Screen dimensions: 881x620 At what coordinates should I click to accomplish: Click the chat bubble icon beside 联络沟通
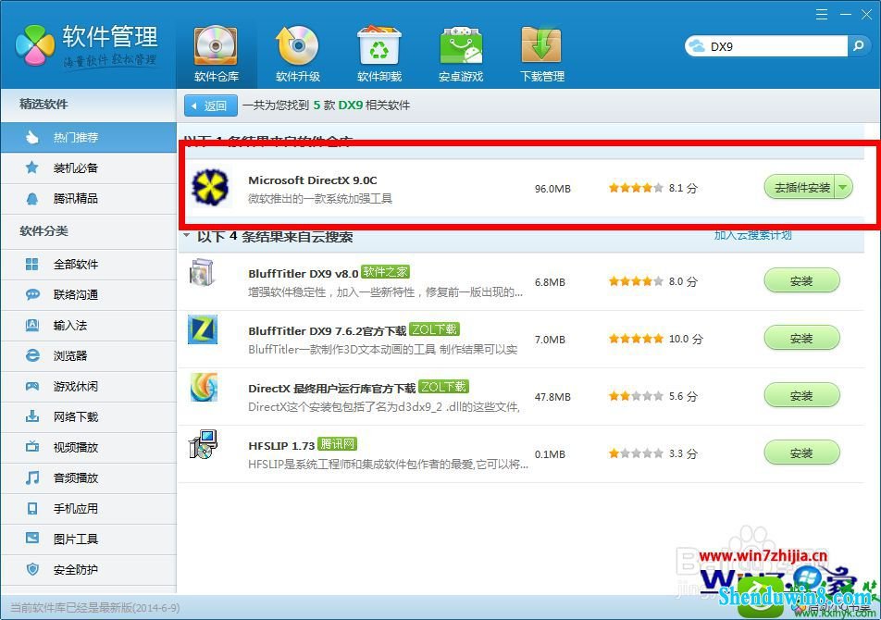click(32, 294)
